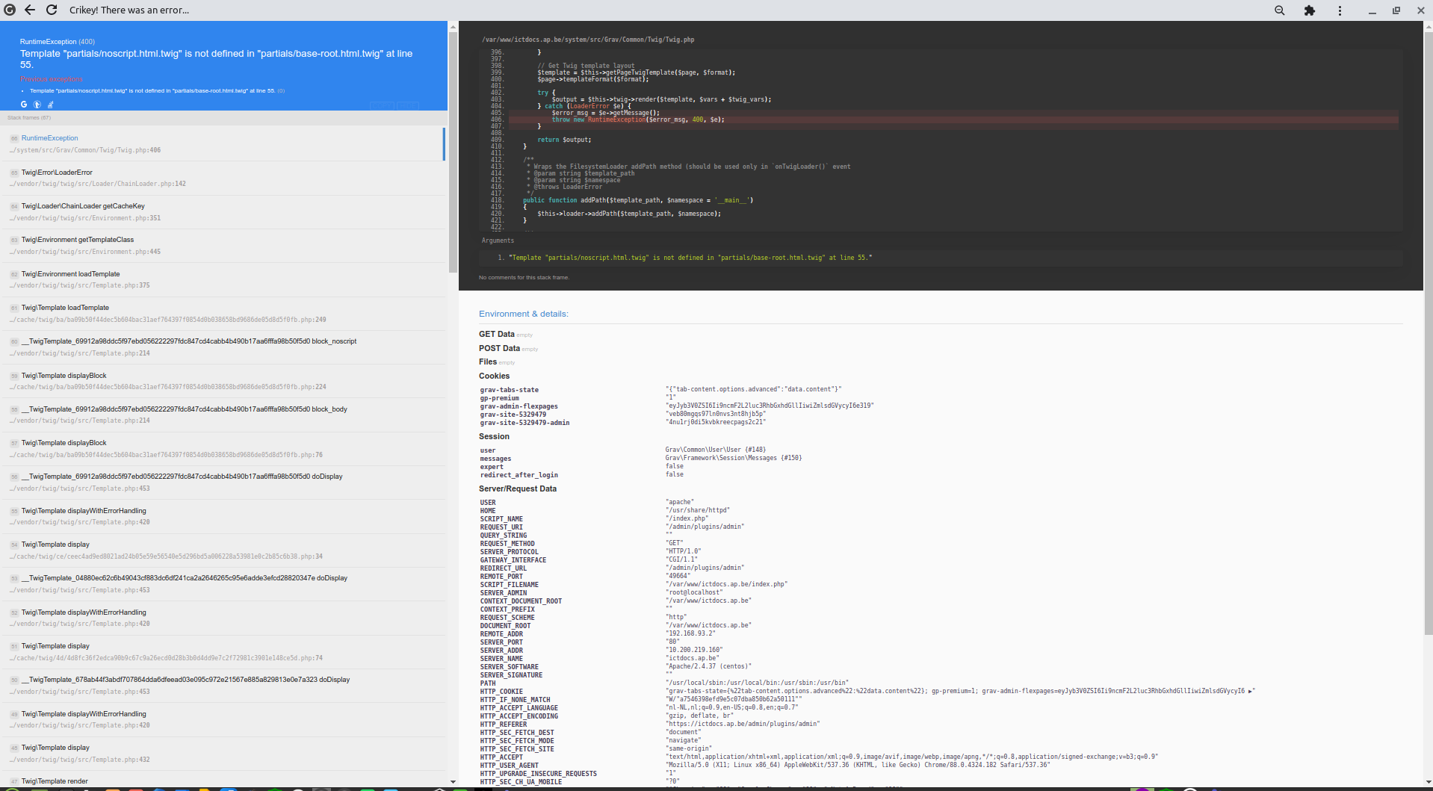This screenshot has height=791, width=1433.
Task: Search the error on DuckDuckGo icon
Action: click(37, 105)
